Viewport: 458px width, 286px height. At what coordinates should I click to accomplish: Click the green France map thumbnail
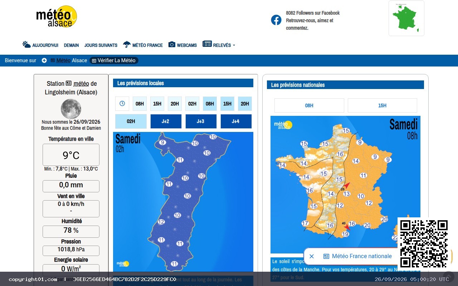click(406, 18)
